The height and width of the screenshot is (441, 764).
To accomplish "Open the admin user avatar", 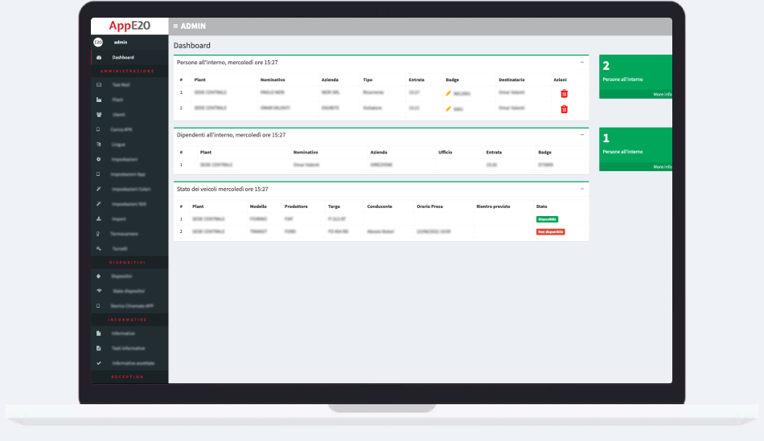I will click(x=98, y=43).
